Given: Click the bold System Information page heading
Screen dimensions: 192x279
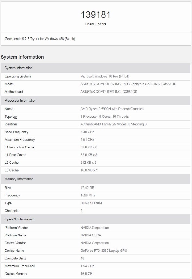Looking at the screenshot, I should click(x=22, y=57).
